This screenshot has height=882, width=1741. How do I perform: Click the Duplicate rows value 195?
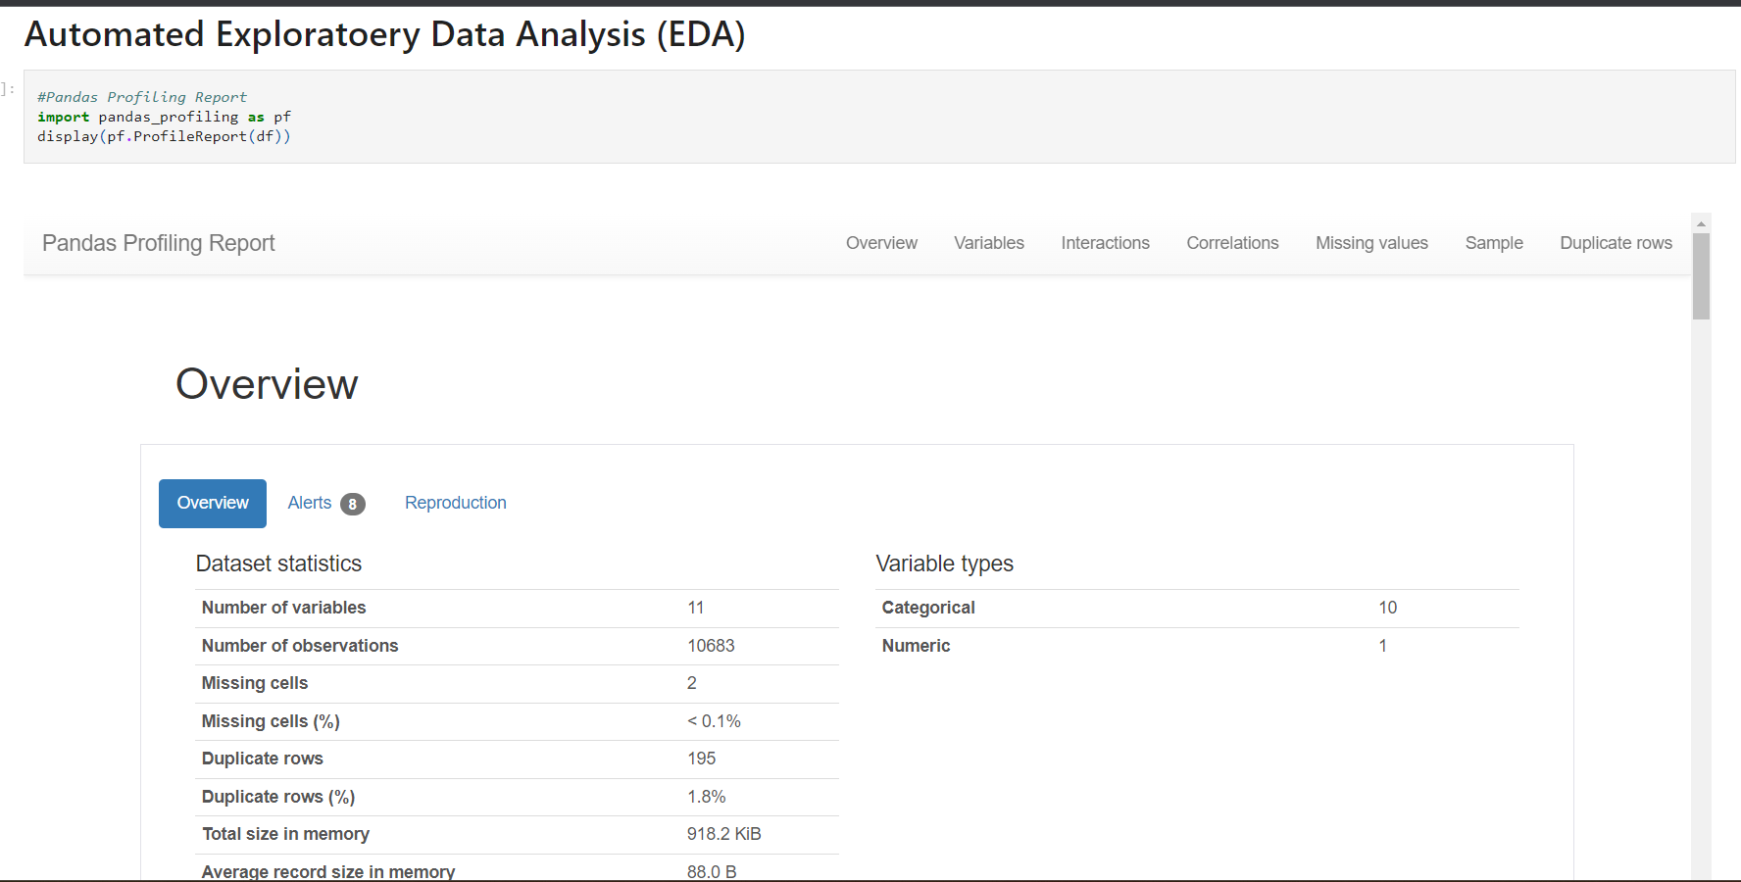(x=700, y=759)
